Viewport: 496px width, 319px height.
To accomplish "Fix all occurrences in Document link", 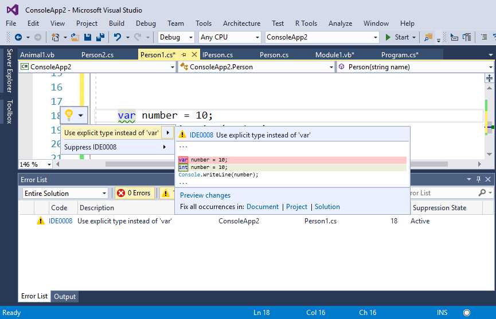I will (x=263, y=207).
